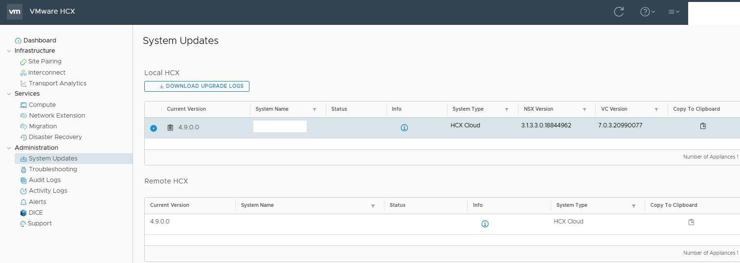Viewport: 740px width, 263px height.
Task: Collapse the Administration tree section
Action: [9, 148]
